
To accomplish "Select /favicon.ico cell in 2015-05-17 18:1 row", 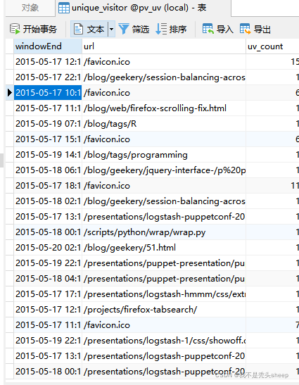I will point(164,185).
